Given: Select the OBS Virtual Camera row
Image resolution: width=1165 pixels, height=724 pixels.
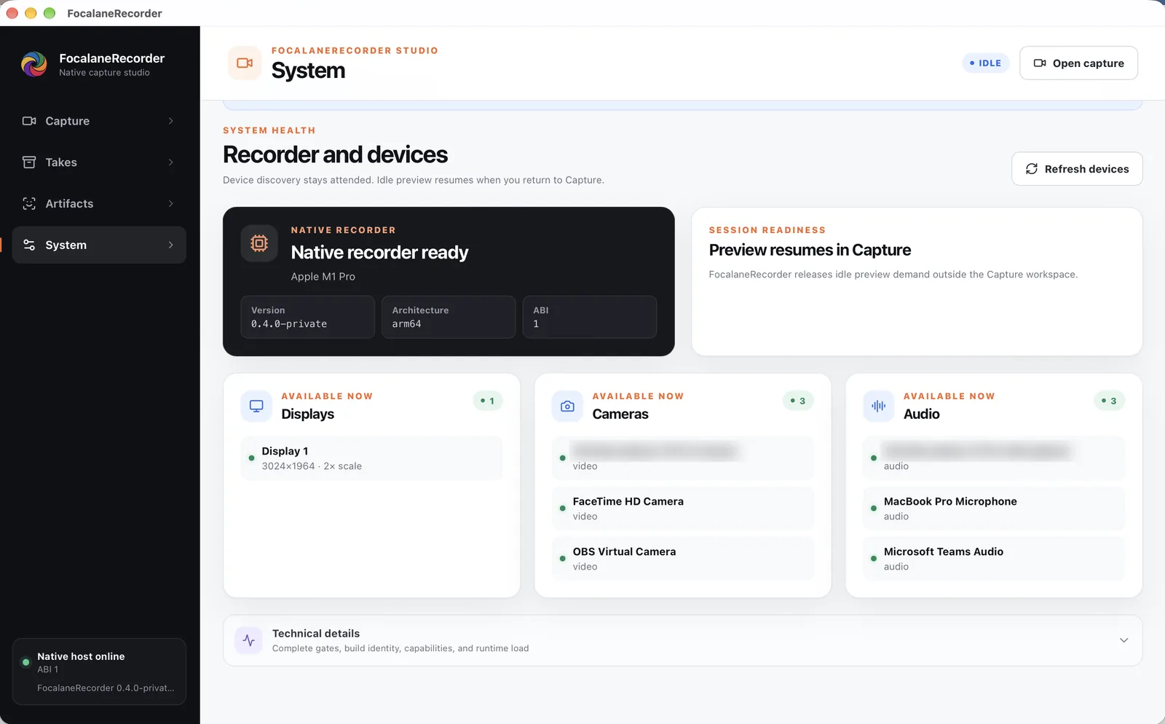Looking at the screenshot, I should [x=682, y=559].
